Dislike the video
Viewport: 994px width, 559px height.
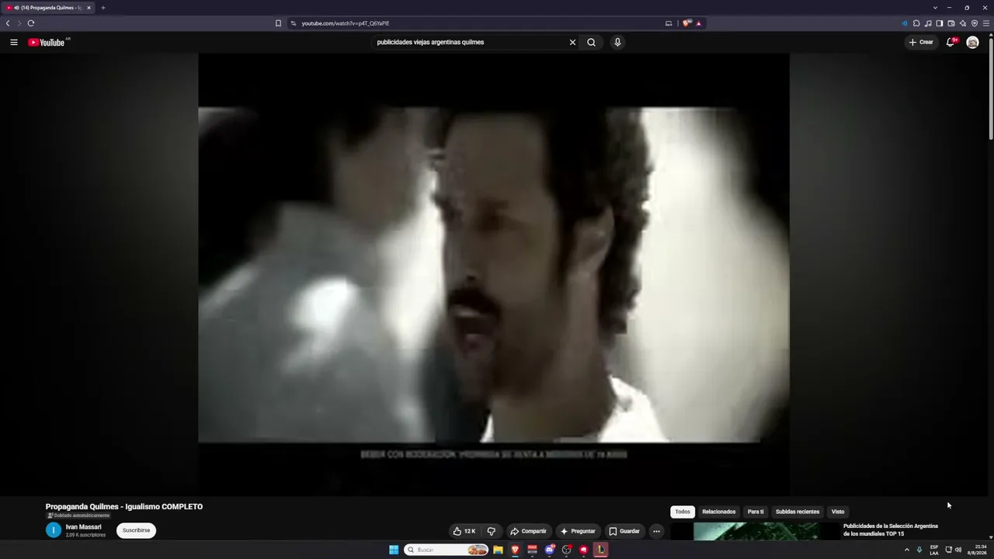coord(491,531)
